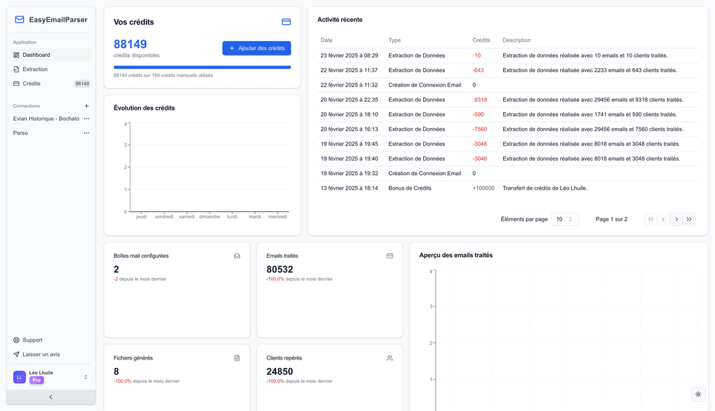Image resolution: width=715 pixels, height=411 pixels.
Task: Click the Description column header
Action: pyautogui.click(x=516, y=40)
